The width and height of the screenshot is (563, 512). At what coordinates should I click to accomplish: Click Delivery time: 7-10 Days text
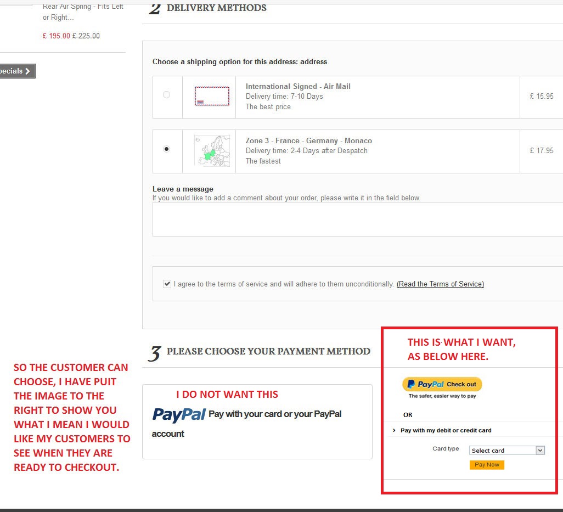(284, 96)
